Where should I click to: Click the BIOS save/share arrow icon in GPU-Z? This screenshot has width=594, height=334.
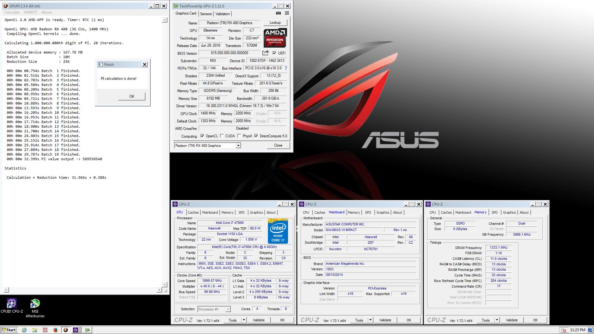[265, 53]
